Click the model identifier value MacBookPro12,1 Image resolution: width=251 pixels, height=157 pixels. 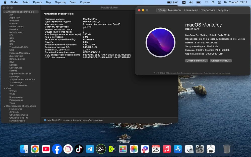pyautogui.click(x=92, y=22)
